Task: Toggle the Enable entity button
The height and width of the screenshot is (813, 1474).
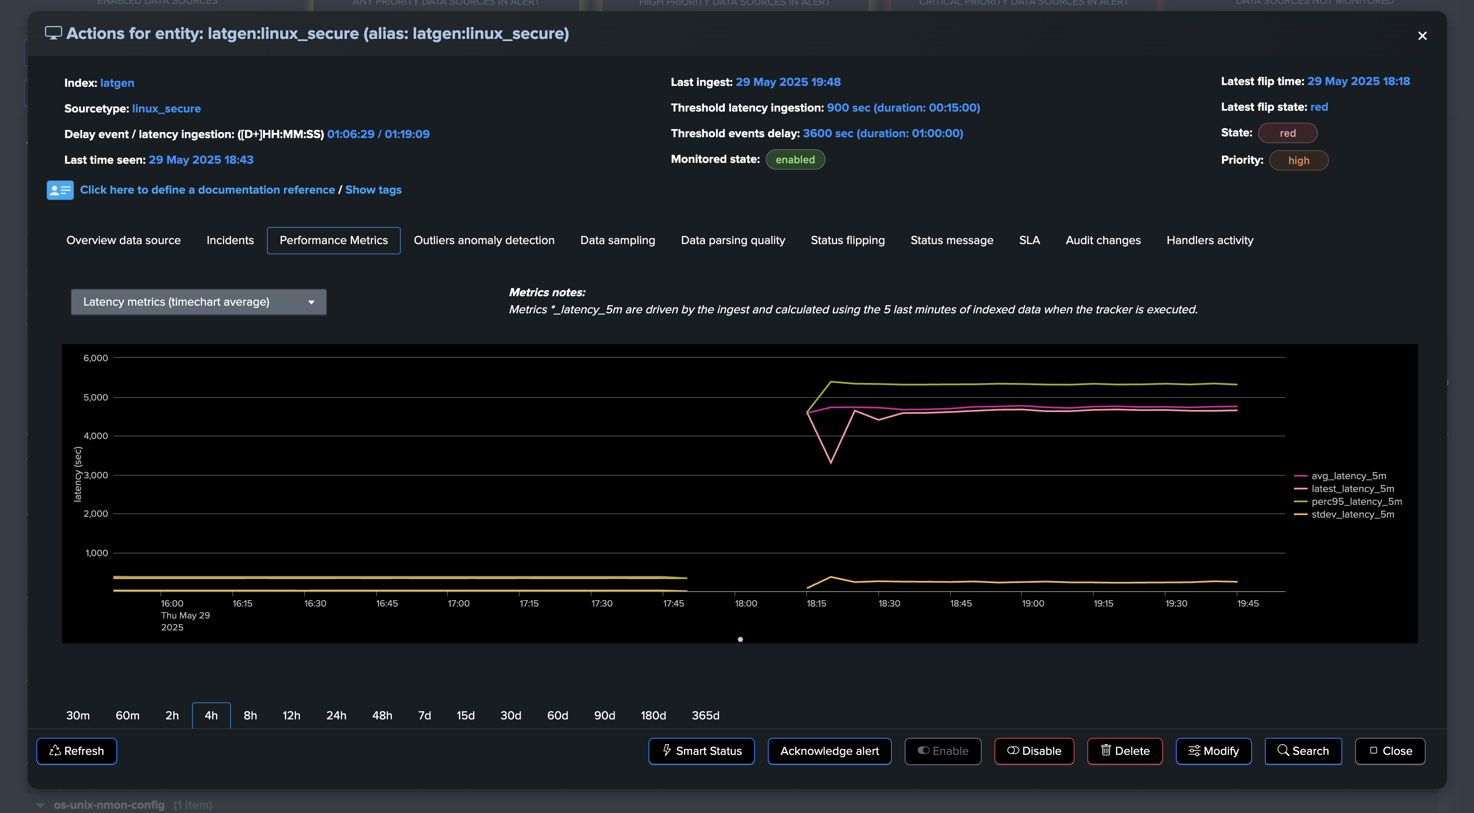Action: pos(942,751)
